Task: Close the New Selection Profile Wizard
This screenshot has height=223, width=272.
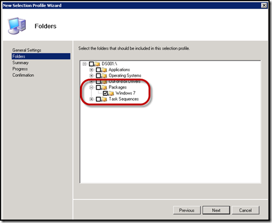Action: click(264, 5)
